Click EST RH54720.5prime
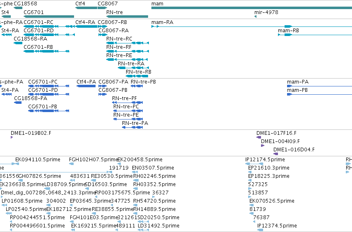 tap(135, 206)
